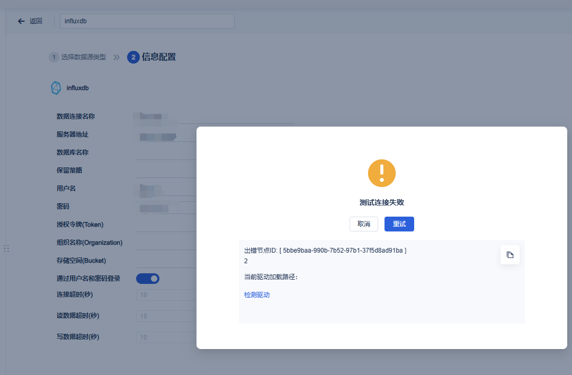Screen dimensions: 572x375
Task: Click the error code "2" text
Action: 246,261
